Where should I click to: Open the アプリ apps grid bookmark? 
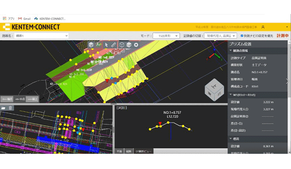pyautogui.click(x=8, y=19)
